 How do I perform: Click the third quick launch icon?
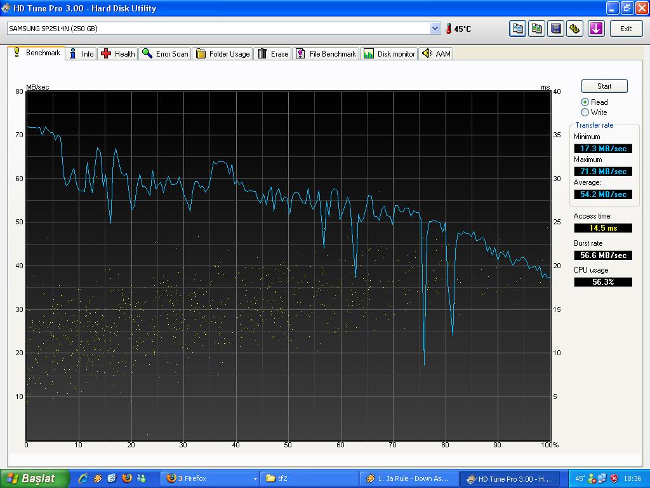[x=112, y=478]
